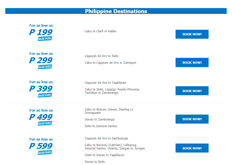Click the P 299 base fare graphic
The image size is (232, 165).
[41, 60]
